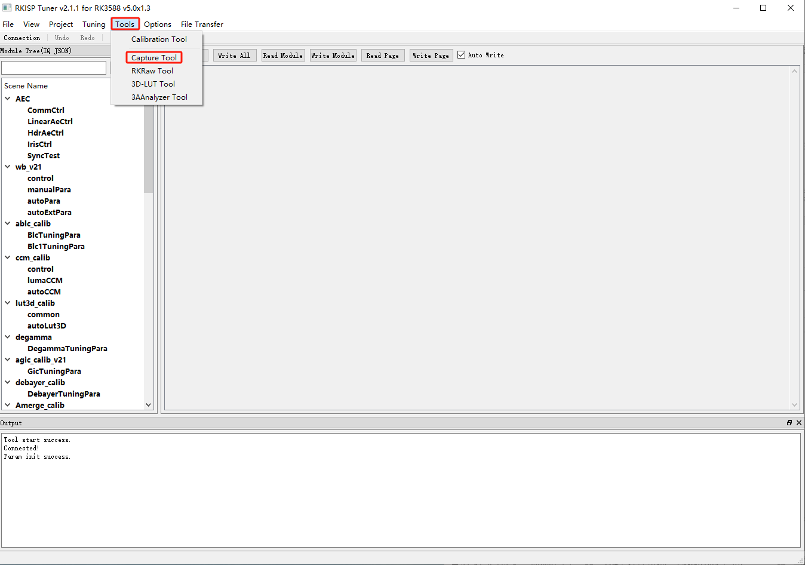
Task: Collapse the debayer_calib tree node
Action: tap(8, 382)
